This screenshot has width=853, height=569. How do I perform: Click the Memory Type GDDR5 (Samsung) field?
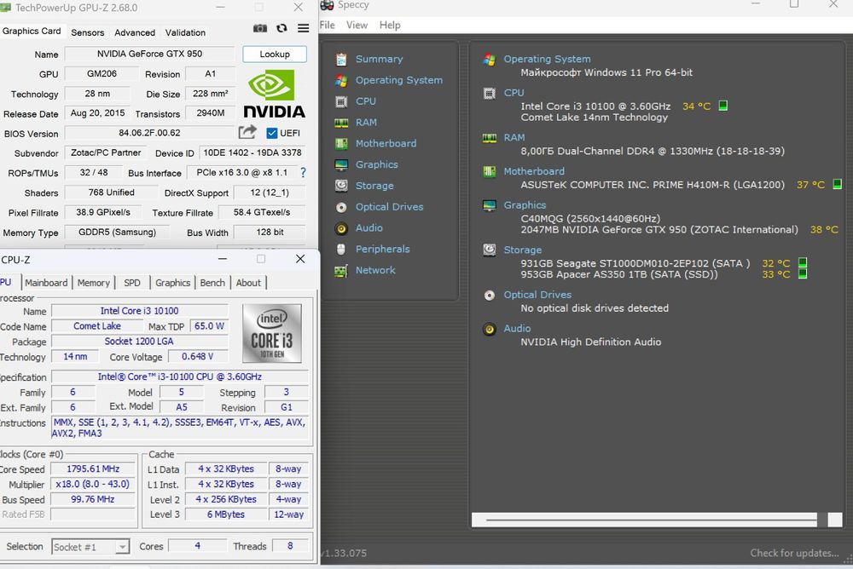tap(117, 232)
